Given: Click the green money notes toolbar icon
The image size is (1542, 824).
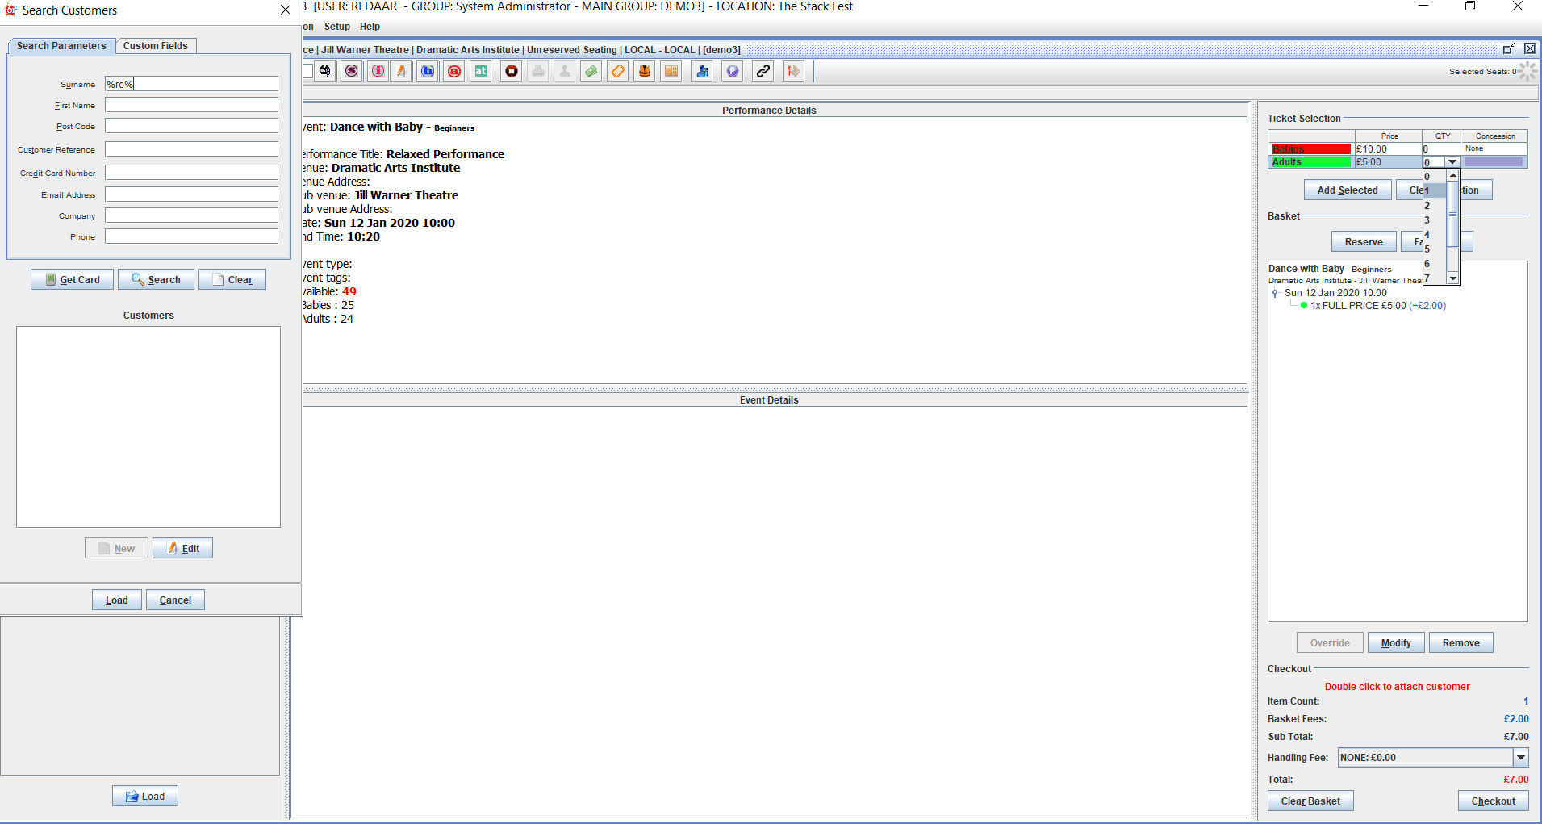Looking at the screenshot, I should click(591, 71).
